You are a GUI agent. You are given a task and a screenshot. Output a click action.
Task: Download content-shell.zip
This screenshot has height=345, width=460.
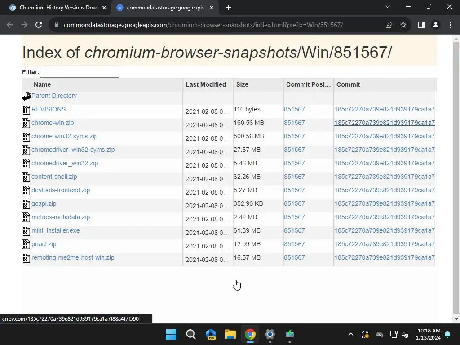(x=54, y=177)
